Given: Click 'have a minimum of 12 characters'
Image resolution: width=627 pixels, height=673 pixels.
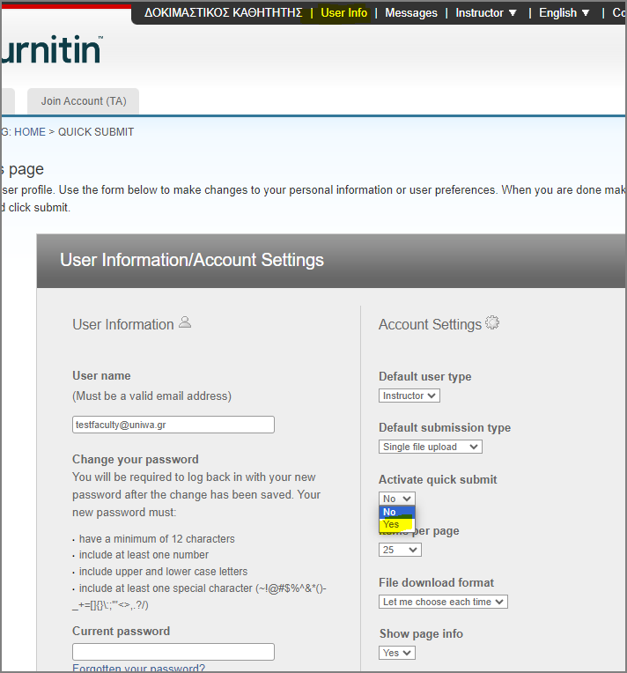Looking at the screenshot, I should pos(157,538).
